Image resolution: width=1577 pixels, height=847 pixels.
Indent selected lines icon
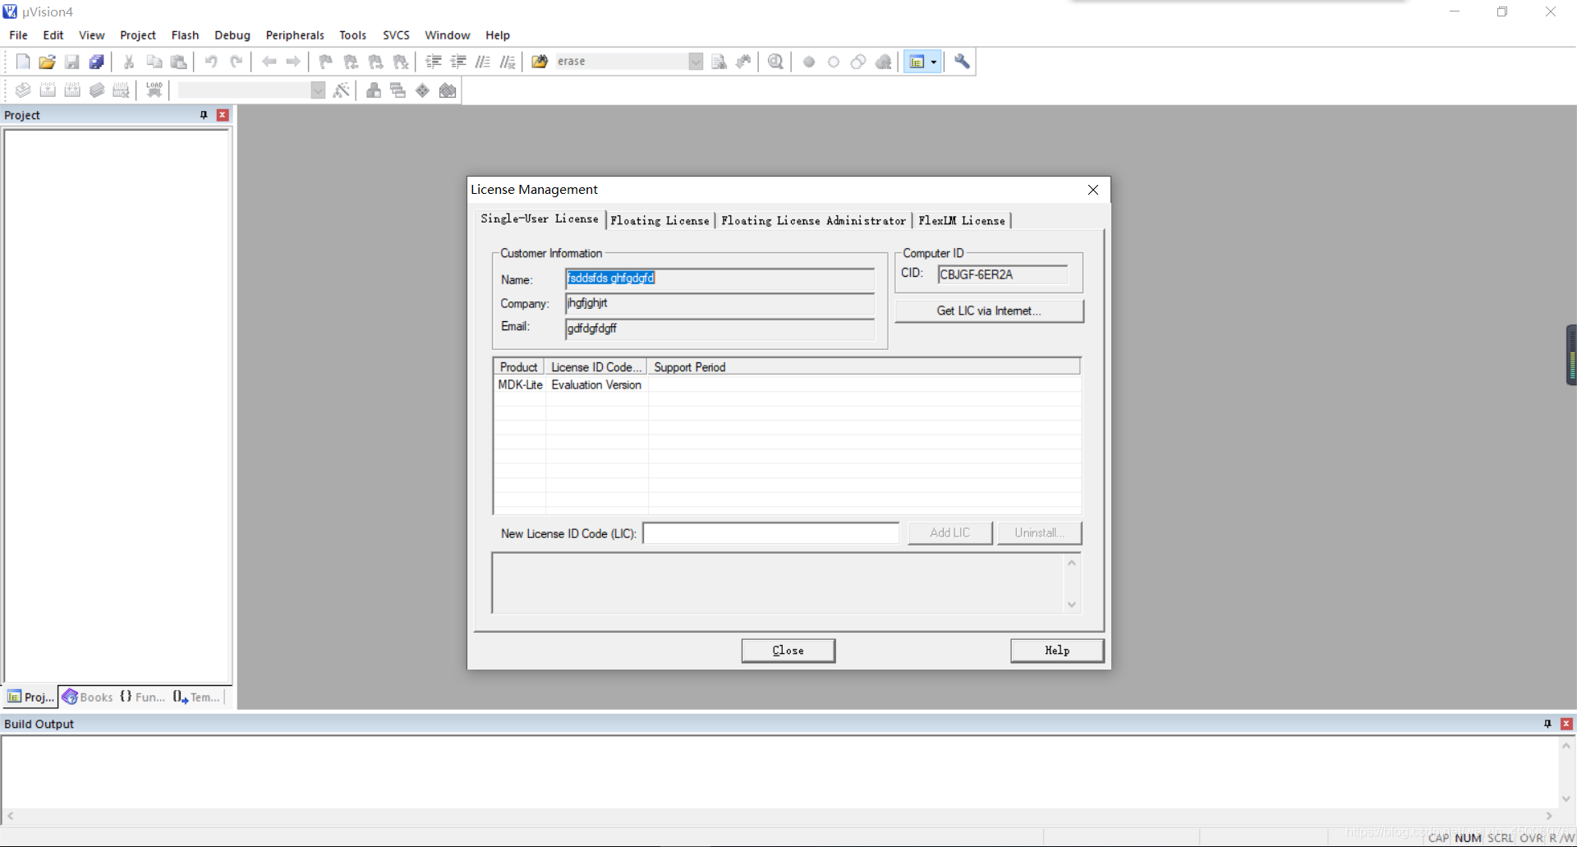coord(434,62)
